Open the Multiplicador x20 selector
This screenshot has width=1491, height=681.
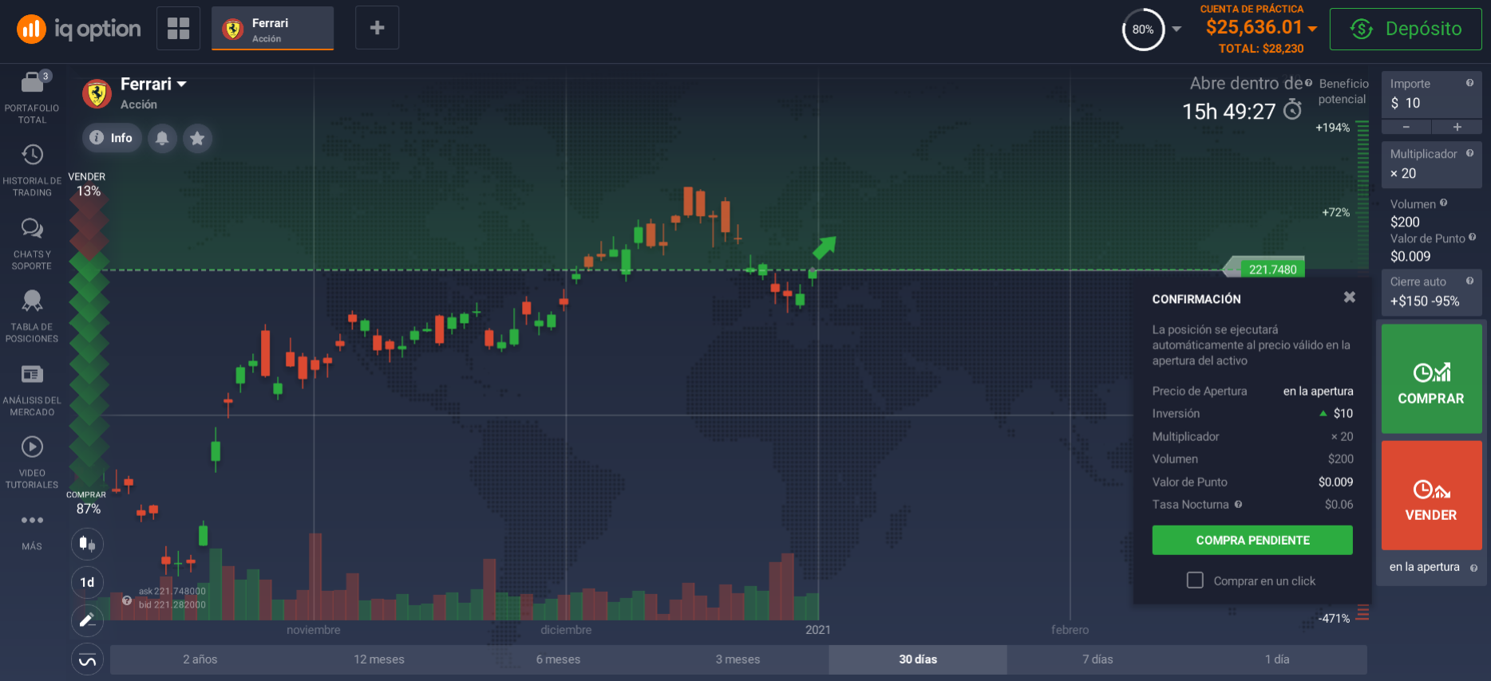point(1431,165)
